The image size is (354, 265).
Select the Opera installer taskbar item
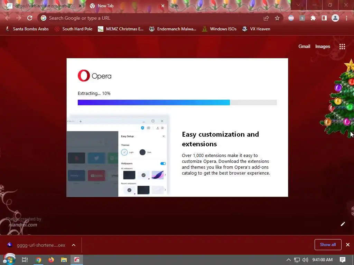(77, 260)
